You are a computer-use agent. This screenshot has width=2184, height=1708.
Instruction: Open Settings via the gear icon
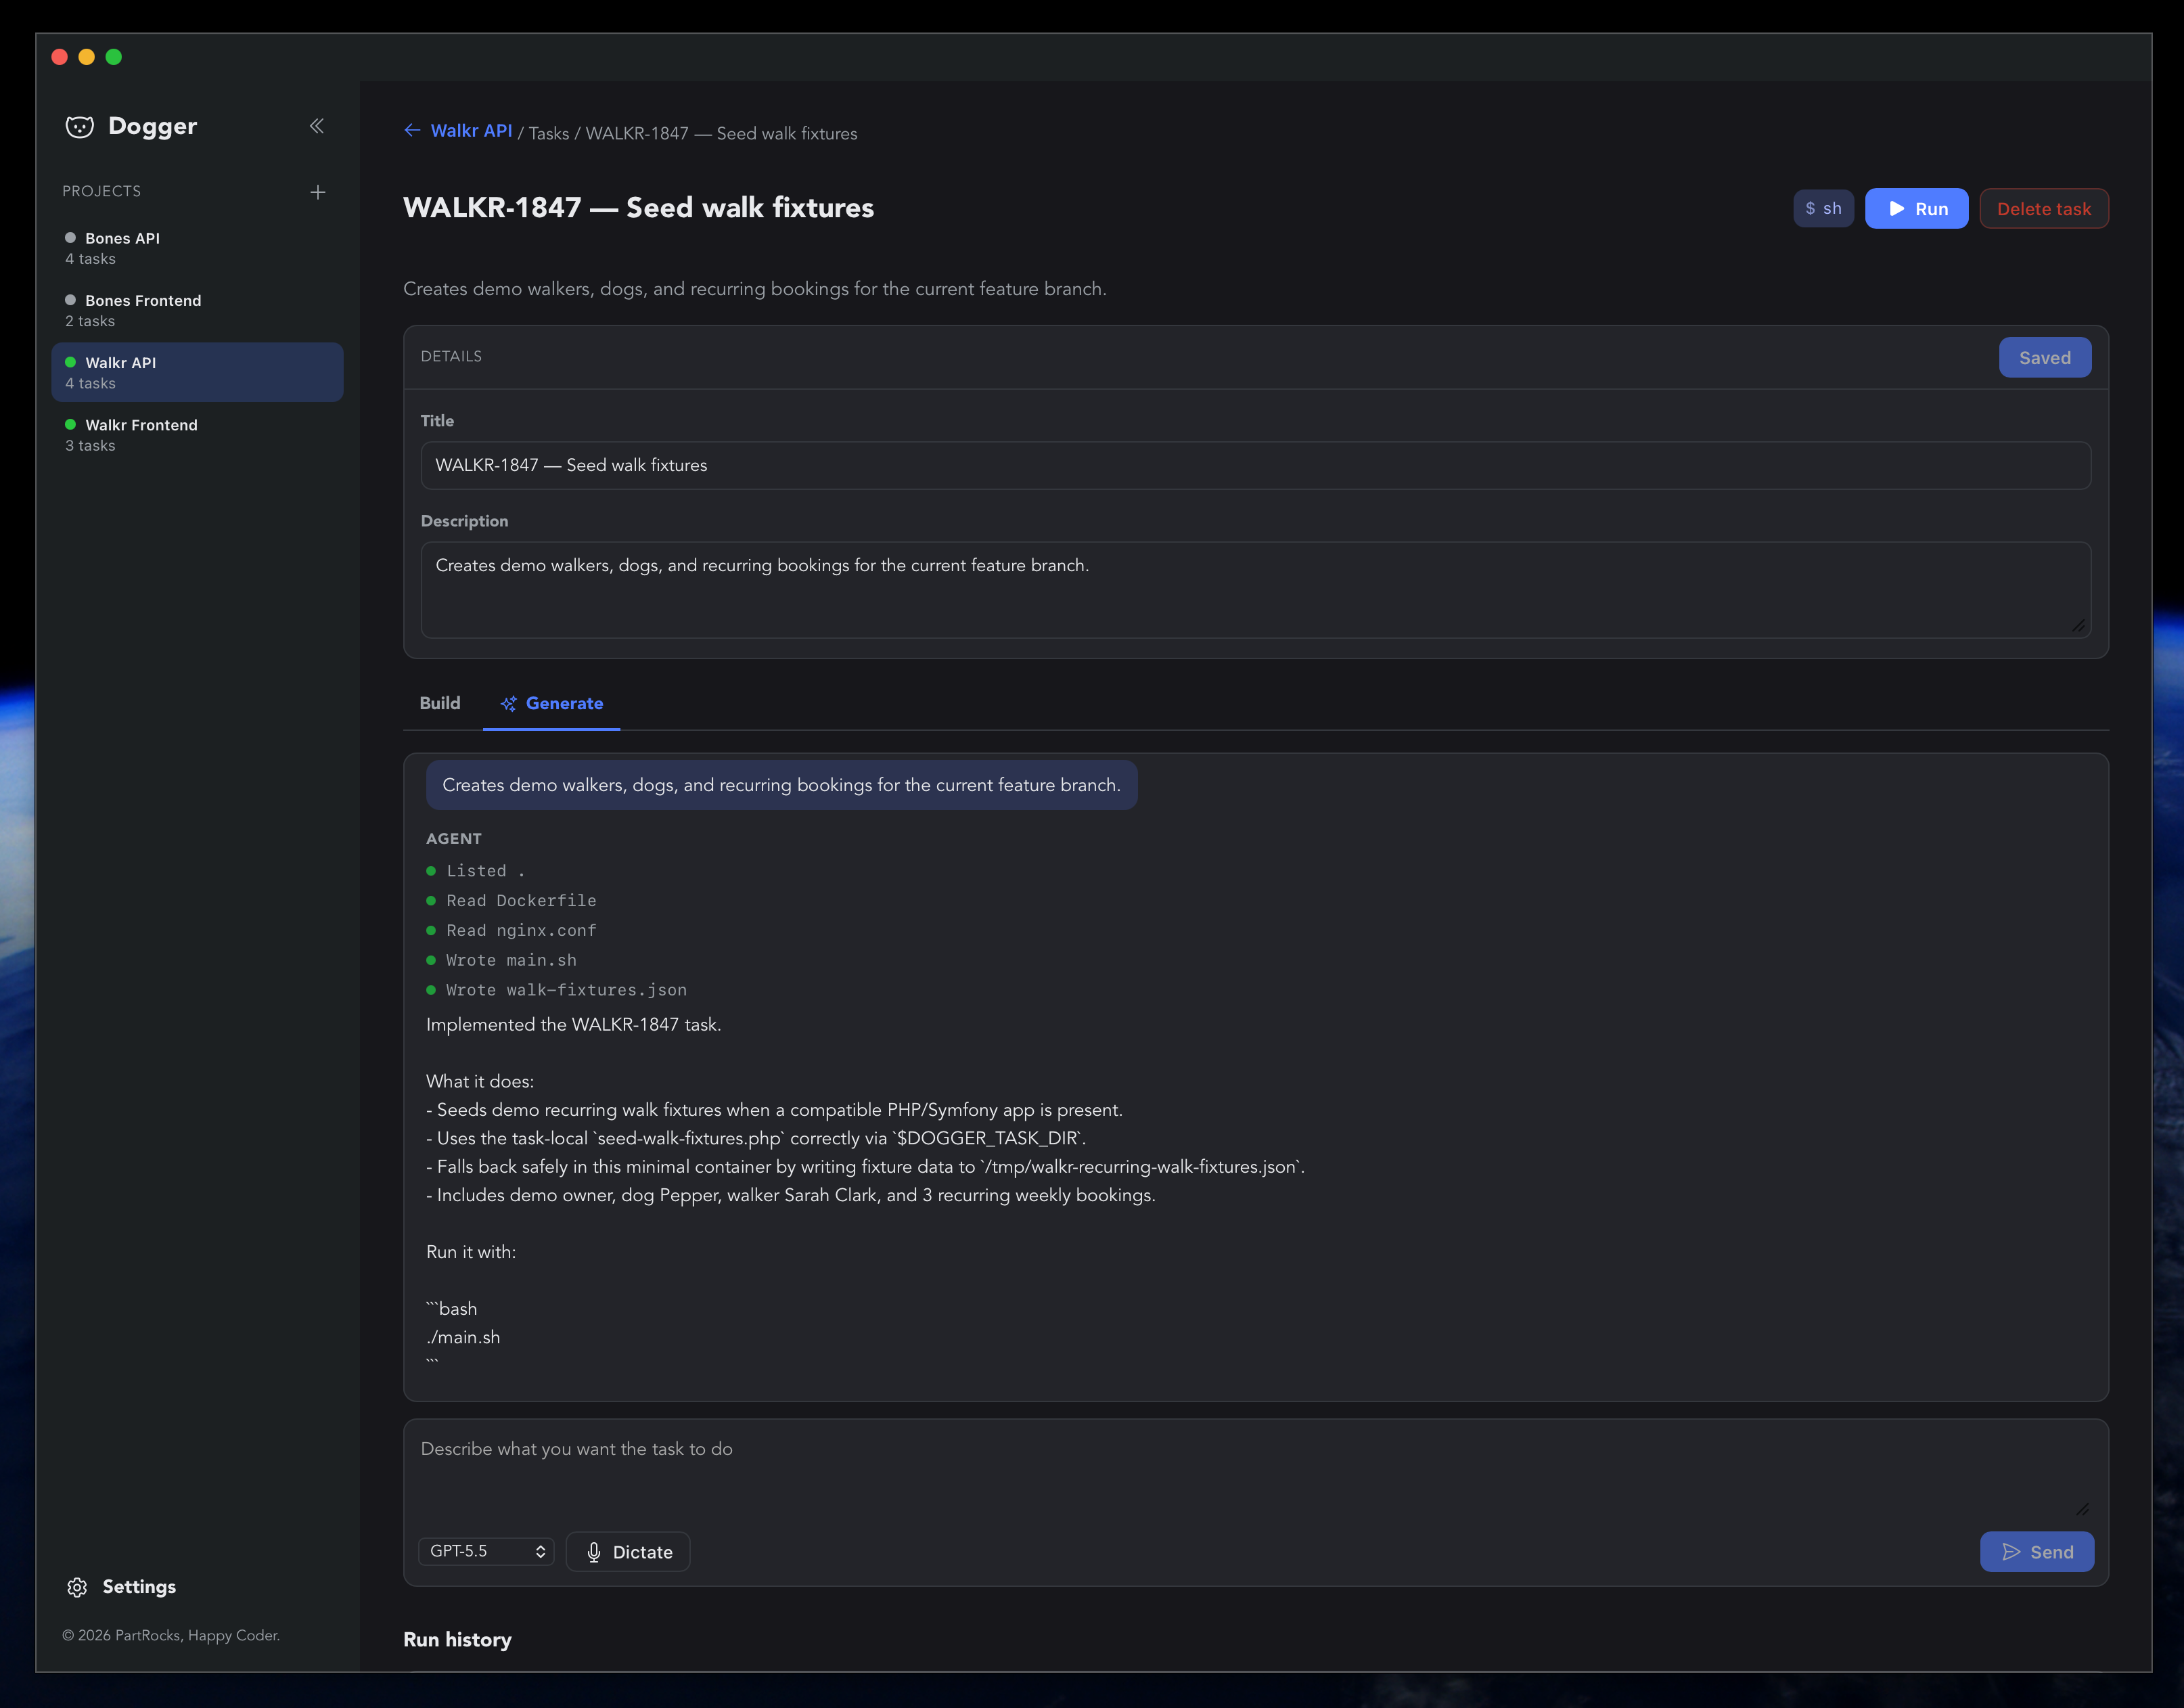[x=77, y=1587]
